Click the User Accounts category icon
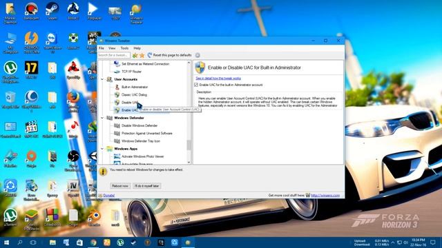442x248 pixels. click(x=109, y=79)
